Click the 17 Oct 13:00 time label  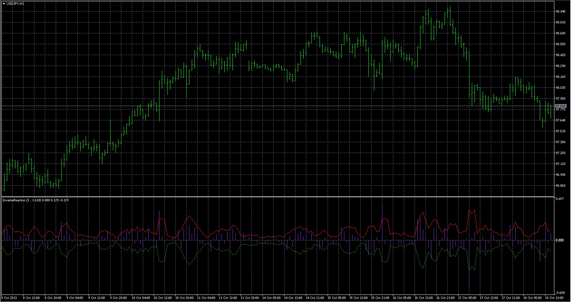(x=489, y=298)
